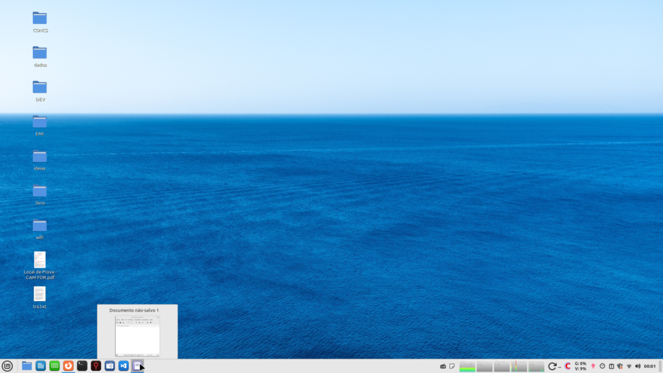Image resolution: width=663 pixels, height=373 pixels.
Task: Open the sticky notes tray icon
Action: click(x=452, y=367)
